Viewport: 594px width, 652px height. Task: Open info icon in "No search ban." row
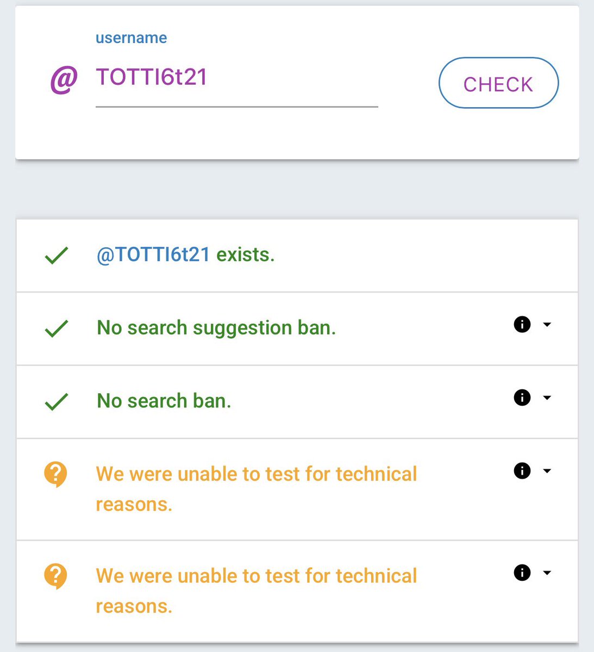tap(522, 398)
